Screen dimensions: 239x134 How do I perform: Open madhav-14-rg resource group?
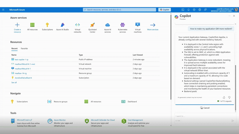click(x=21, y=73)
